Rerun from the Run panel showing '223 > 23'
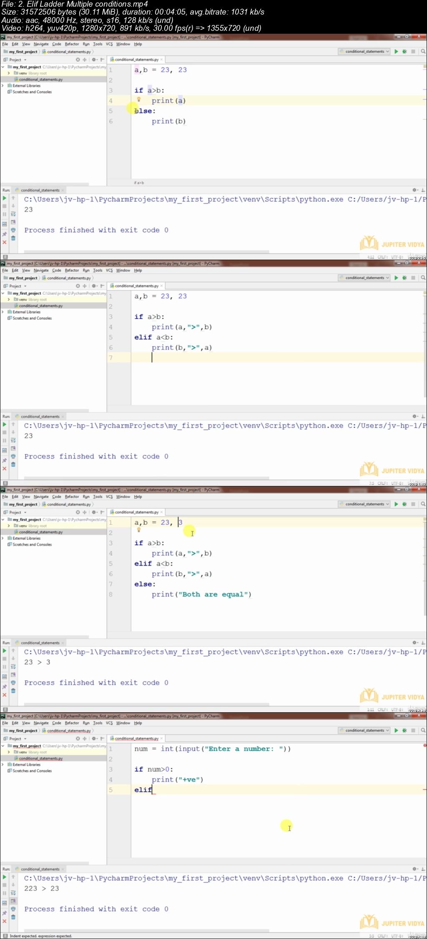The image size is (427, 939). [5, 877]
